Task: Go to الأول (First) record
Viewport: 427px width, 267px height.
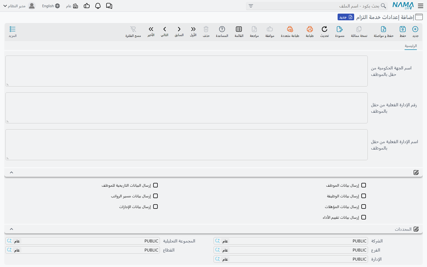Action: point(193,29)
